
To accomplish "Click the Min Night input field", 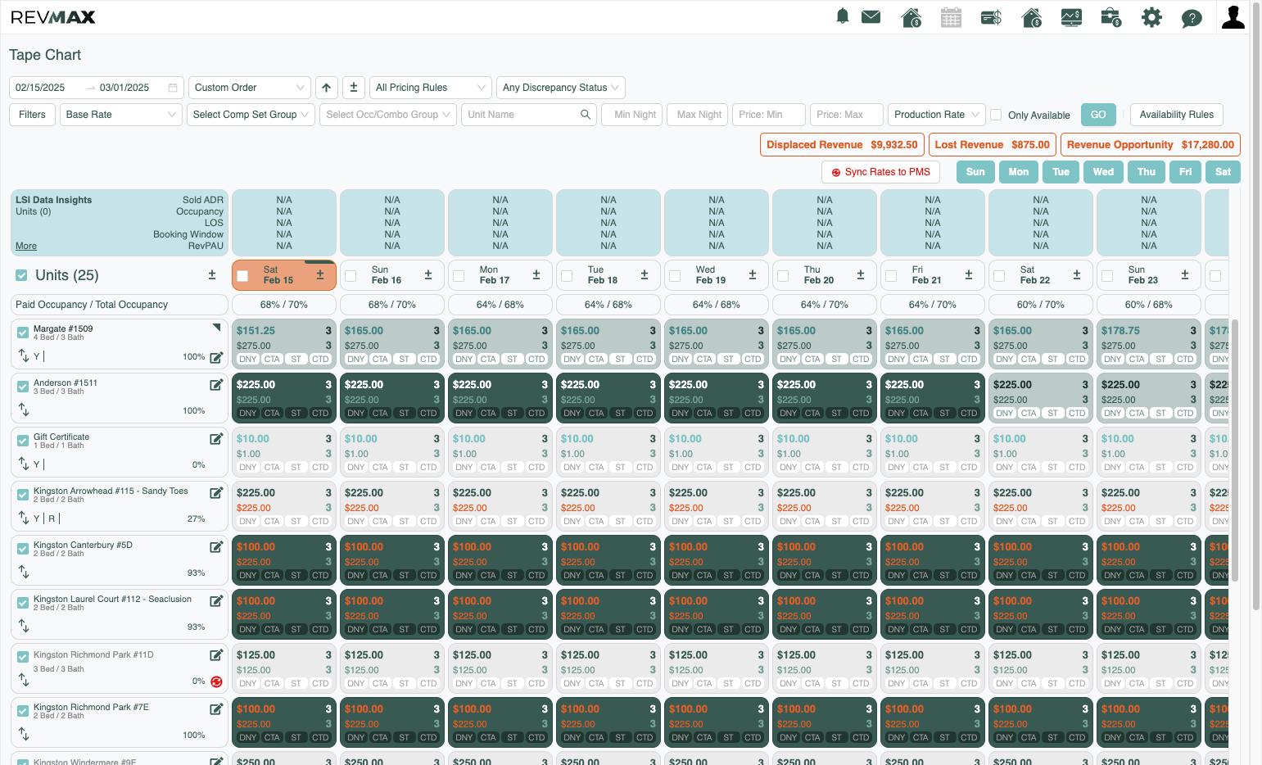I will [631, 115].
